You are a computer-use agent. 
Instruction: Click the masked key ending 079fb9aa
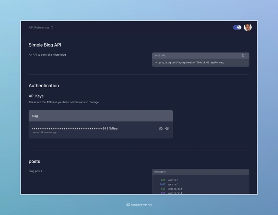click(75, 128)
